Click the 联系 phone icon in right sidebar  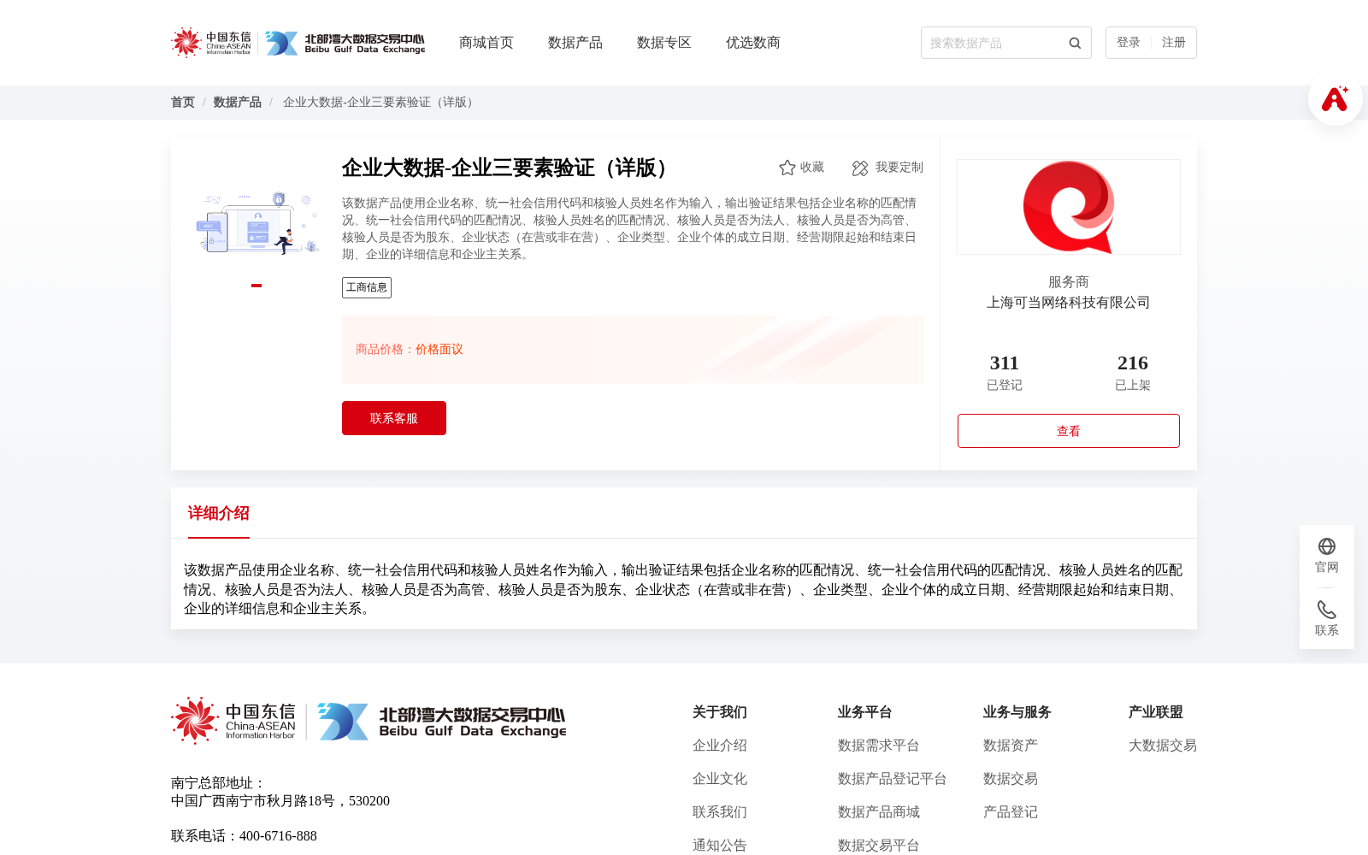point(1326,609)
